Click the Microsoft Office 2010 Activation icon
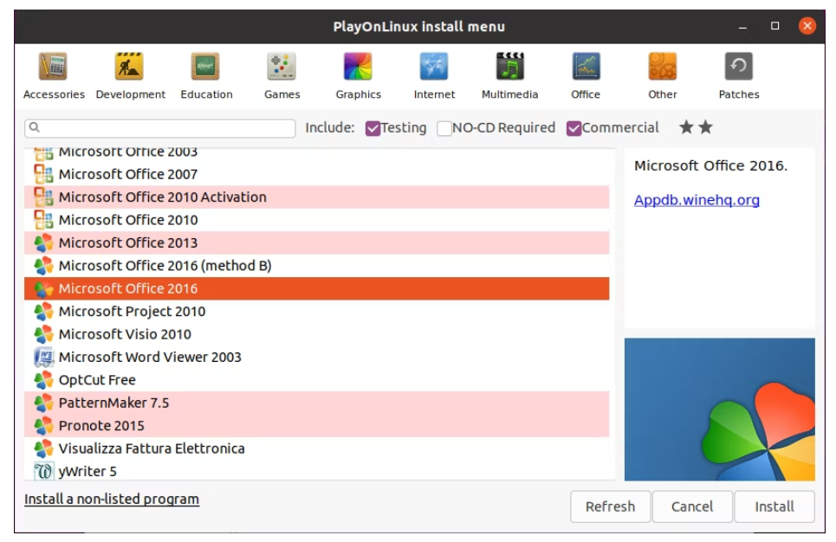836x542 pixels. click(43, 197)
